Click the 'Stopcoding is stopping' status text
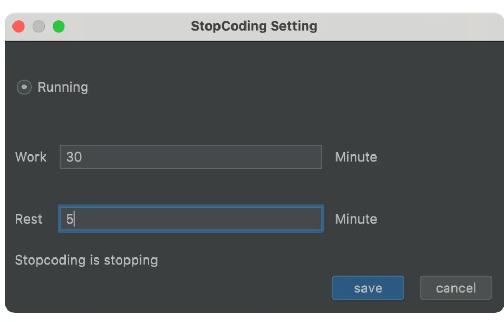 [x=86, y=260]
